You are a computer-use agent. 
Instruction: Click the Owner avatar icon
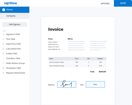[x=4, y=10]
